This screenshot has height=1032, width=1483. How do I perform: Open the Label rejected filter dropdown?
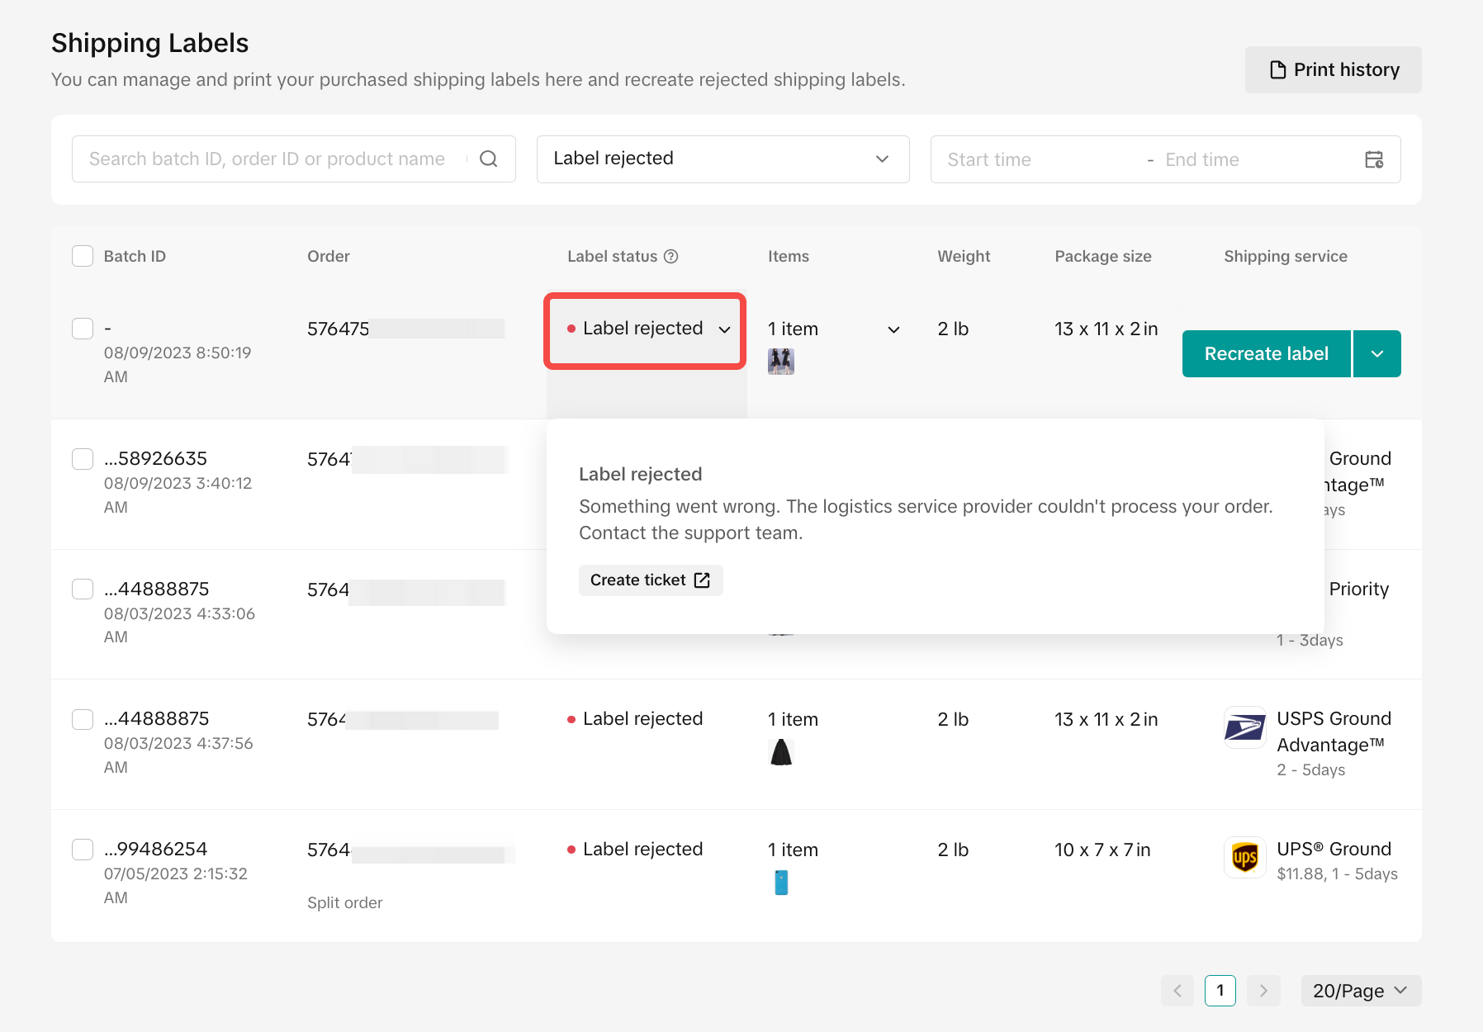click(x=723, y=159)
